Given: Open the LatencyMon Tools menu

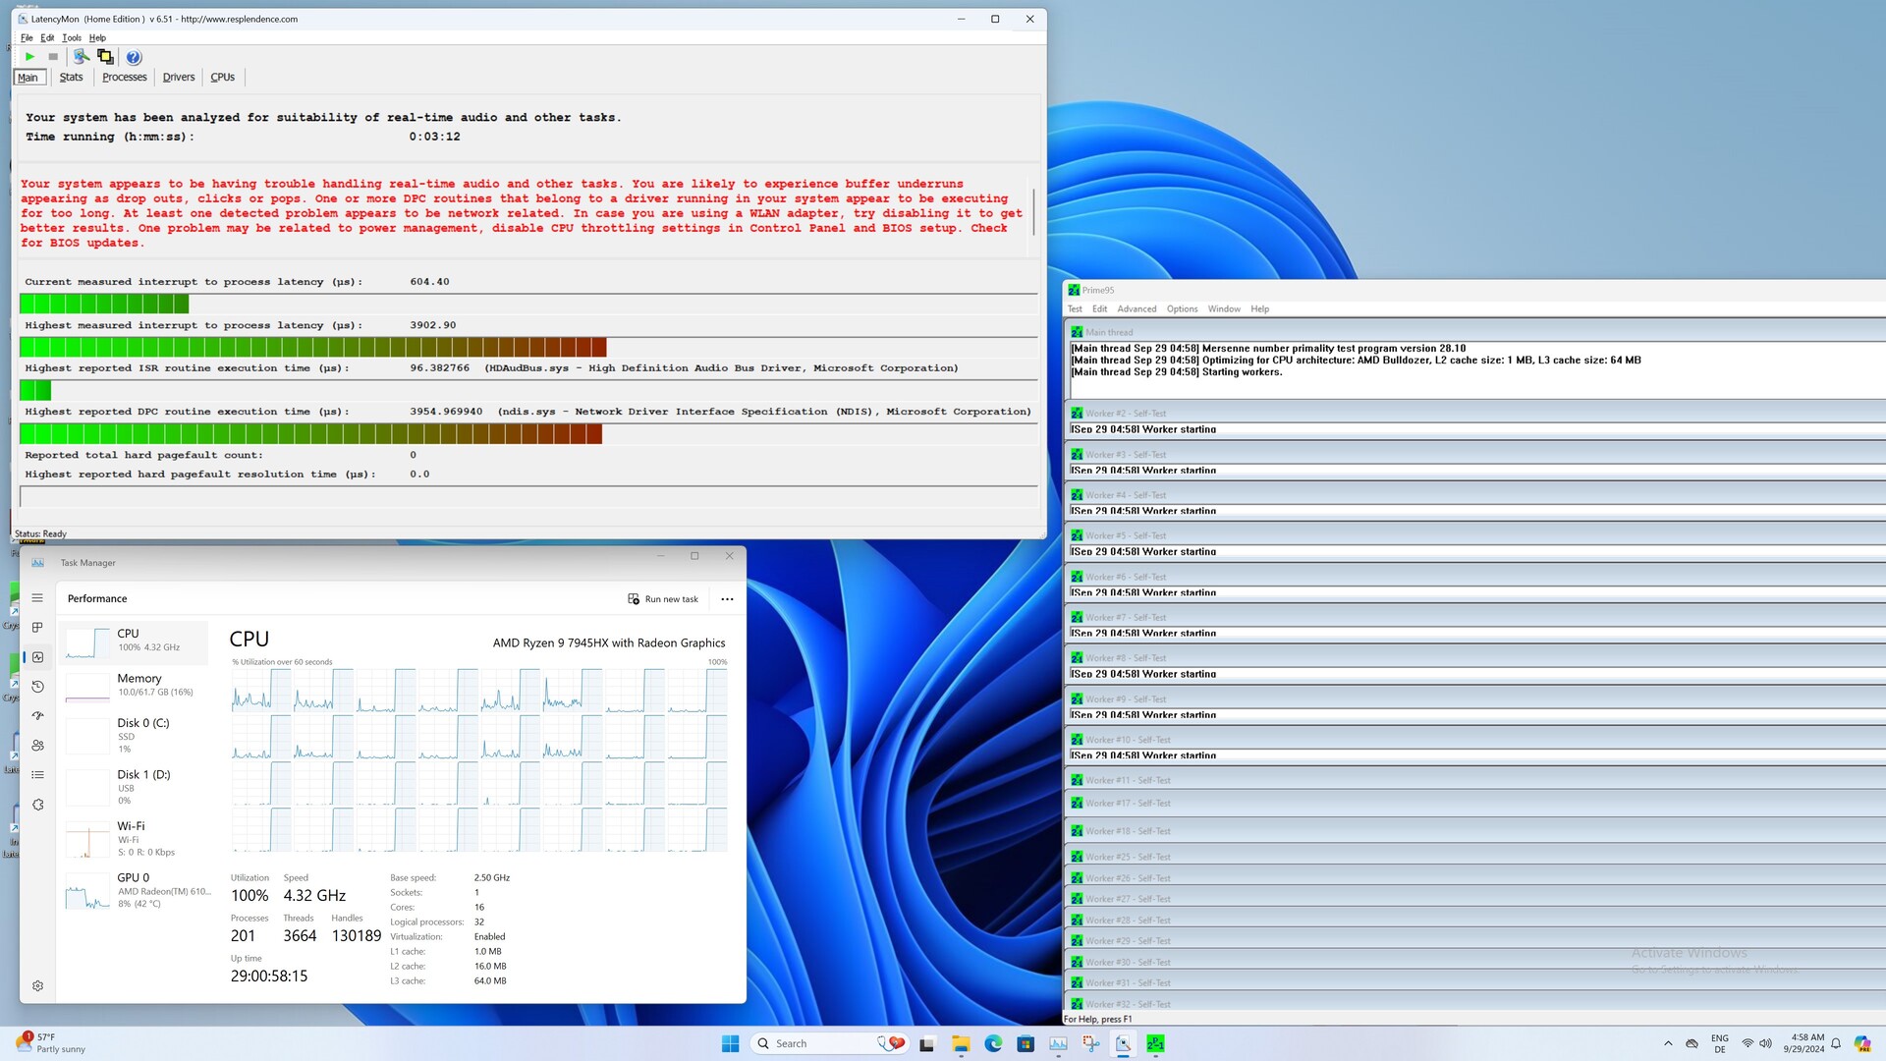Looking at the screenshot, I should point(72,38).
